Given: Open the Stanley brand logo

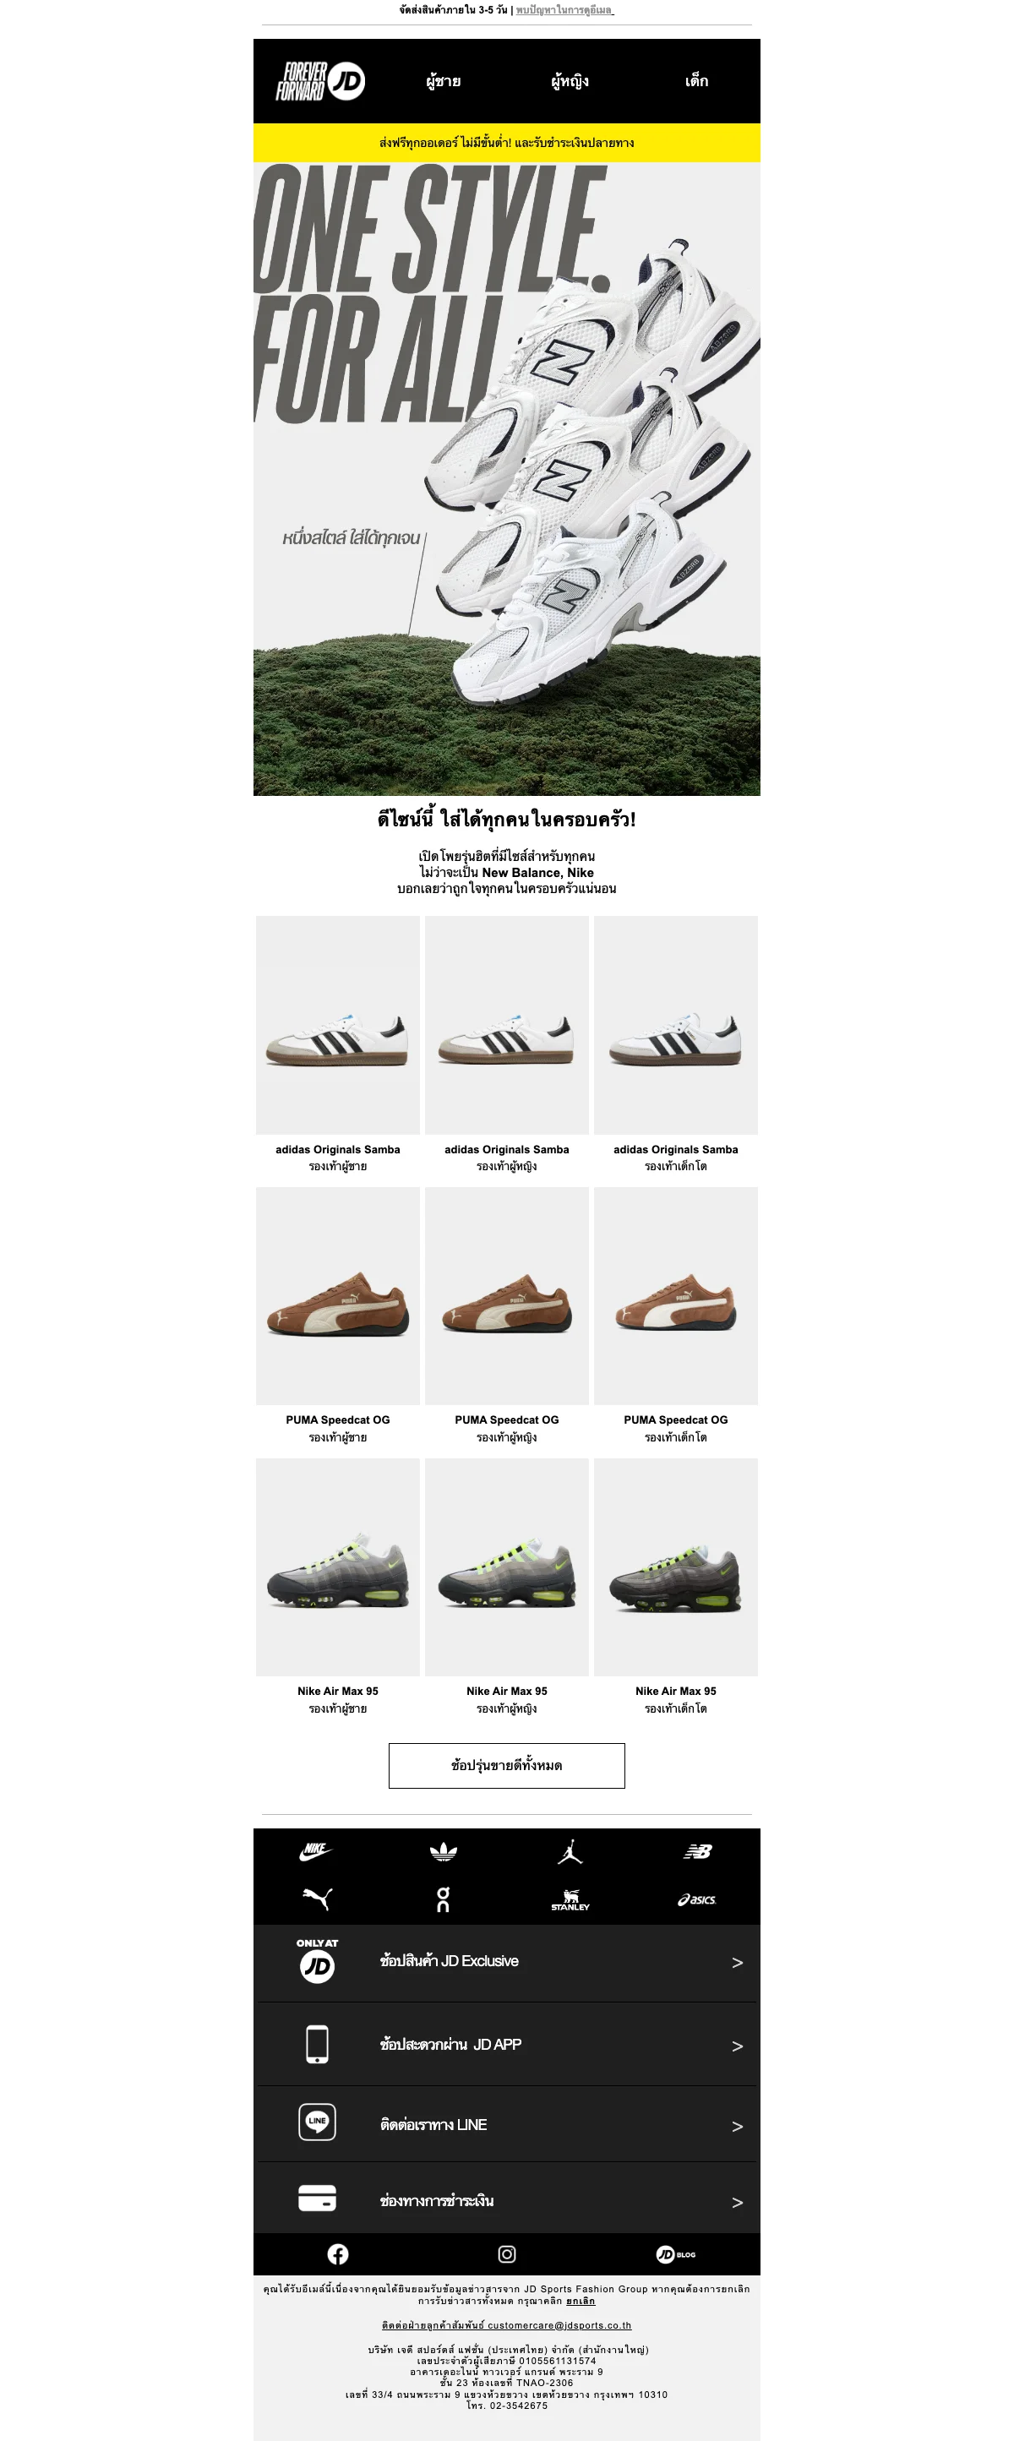Looking at the screenshot, I should [570, 1899].
